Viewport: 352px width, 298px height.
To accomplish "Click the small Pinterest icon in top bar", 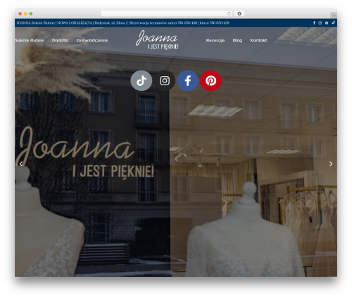I will click(327, 23).
